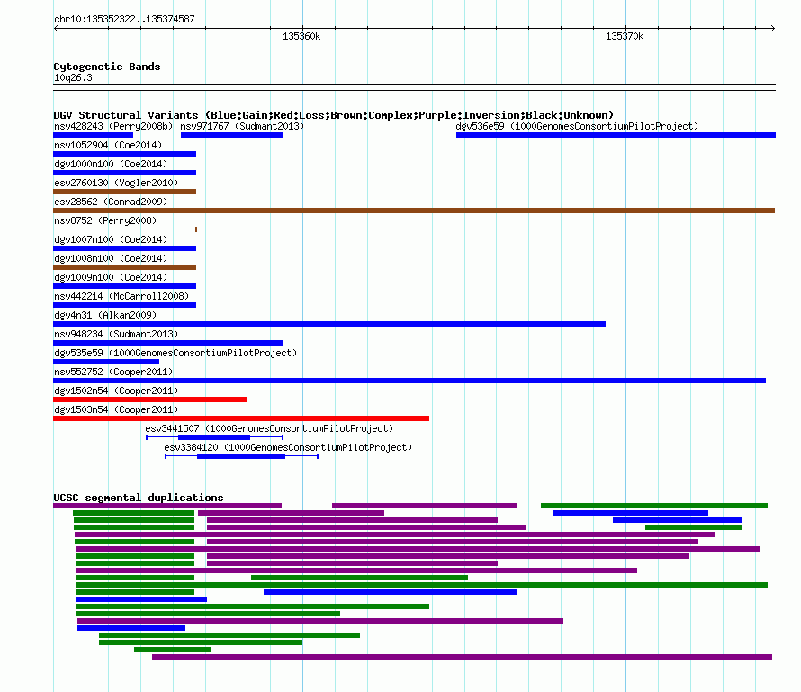Open esv3384120 variant label

click(x=288, y=447)
